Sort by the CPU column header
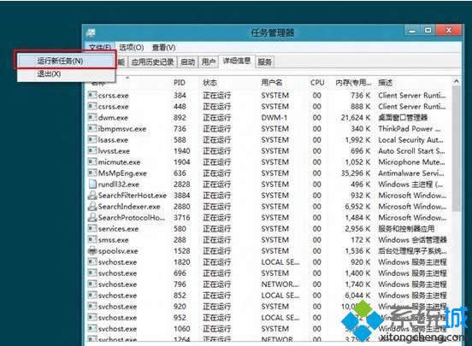Screen dimensions: 472x346 [317, 82]
